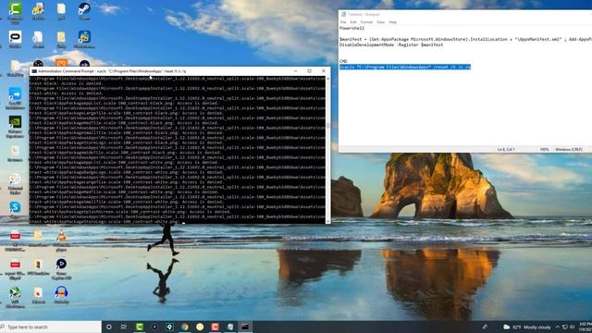
Task: Click the Command Prompt vertical scrollbar
Action: pyautogui.click(x=327, y=150)
